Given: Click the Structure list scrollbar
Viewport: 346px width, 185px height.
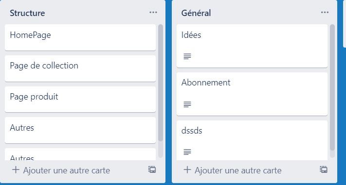Looking at the screenshot, I should pyautogui.click(x=161, y=83).
